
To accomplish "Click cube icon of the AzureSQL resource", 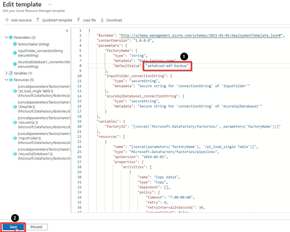I will click(x=15, y=123).
